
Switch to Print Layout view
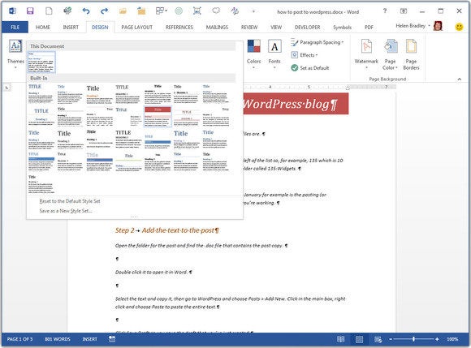pos(359,339)
